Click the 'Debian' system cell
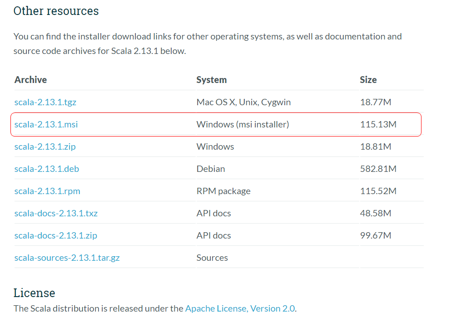451x322 pixels. 211,169
